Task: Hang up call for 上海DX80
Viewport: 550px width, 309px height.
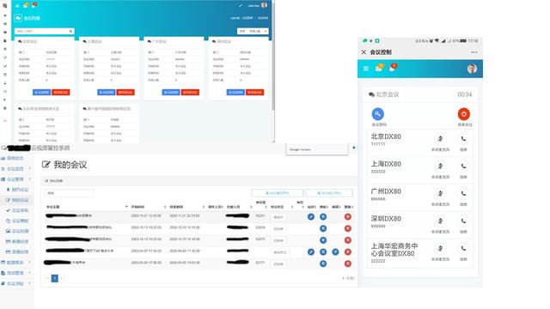Action: (463, 167)
